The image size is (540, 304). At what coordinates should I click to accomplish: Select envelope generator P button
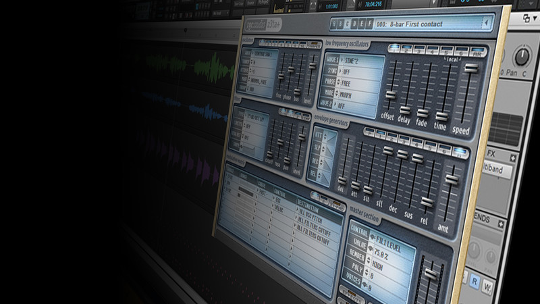click(369, 132)
